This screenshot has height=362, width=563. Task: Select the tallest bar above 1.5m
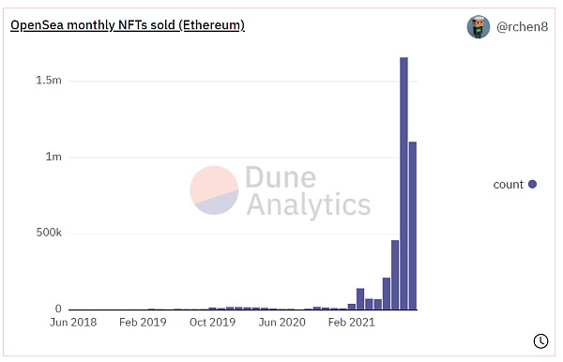coord(403,183)
